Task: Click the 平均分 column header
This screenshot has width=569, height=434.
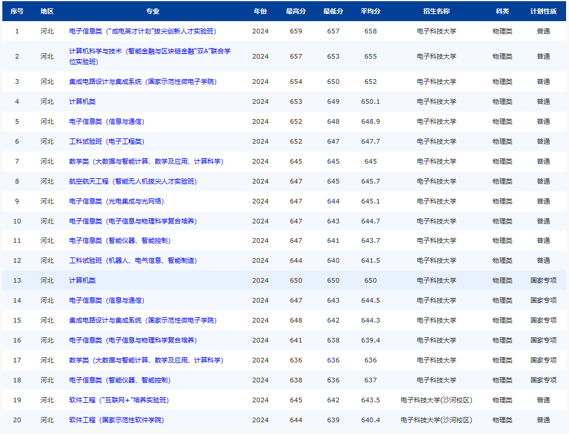Action: click(x=371, y=11)
